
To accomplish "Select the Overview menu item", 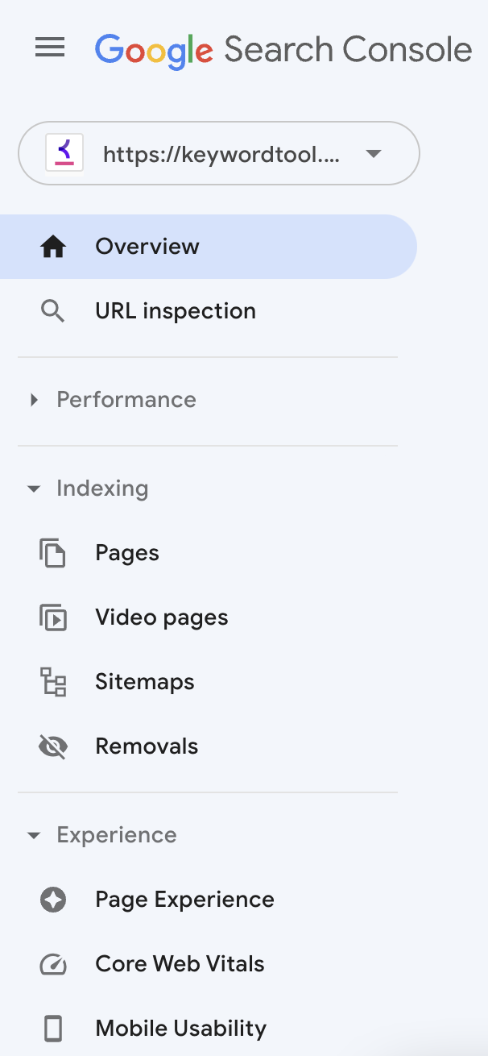I will pos(147,247).
